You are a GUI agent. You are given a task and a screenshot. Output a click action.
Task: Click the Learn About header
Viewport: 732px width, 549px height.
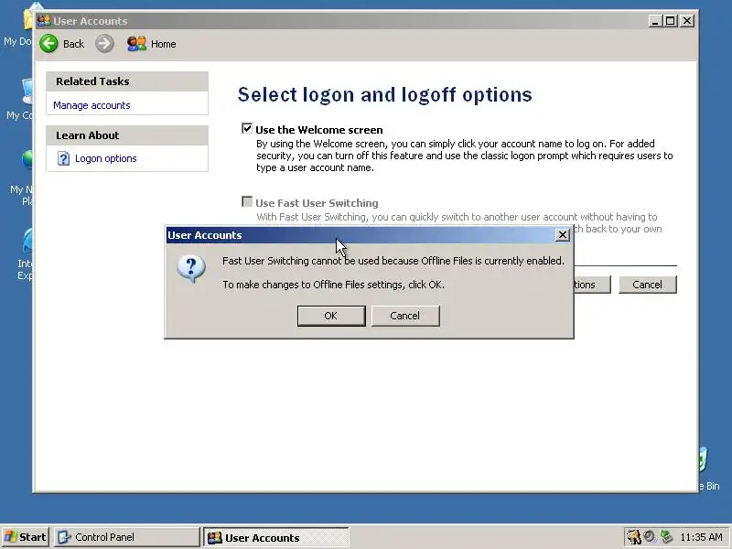tap(127, 135)
